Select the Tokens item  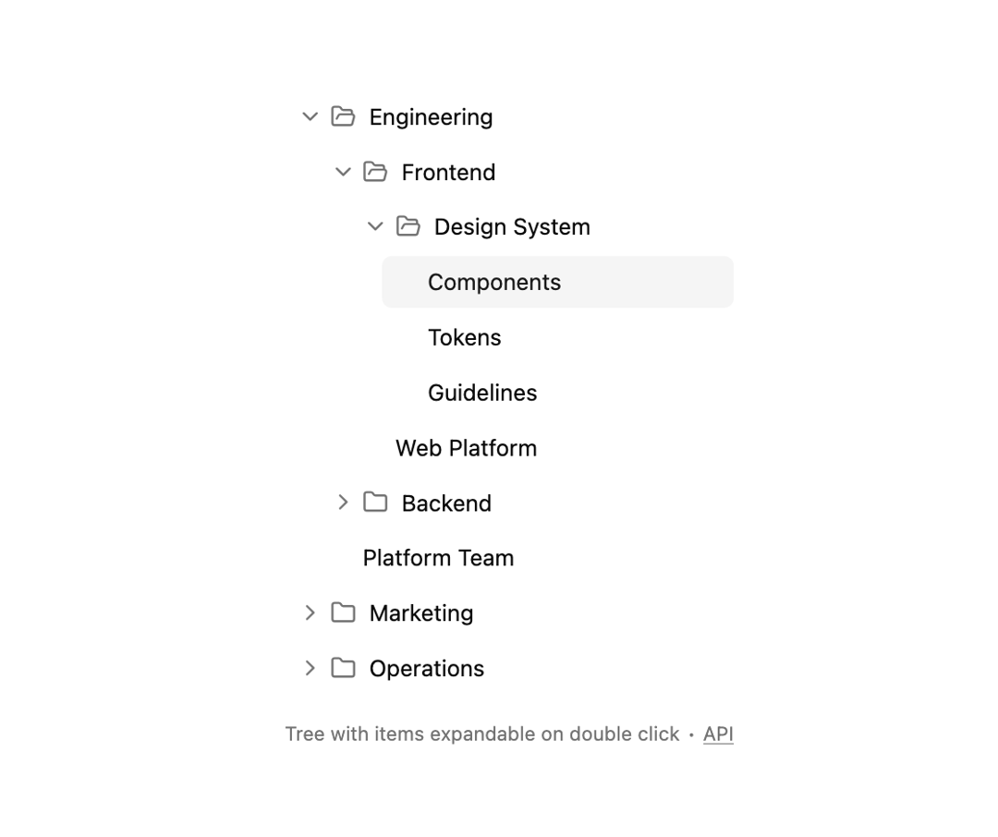(464, 337)
